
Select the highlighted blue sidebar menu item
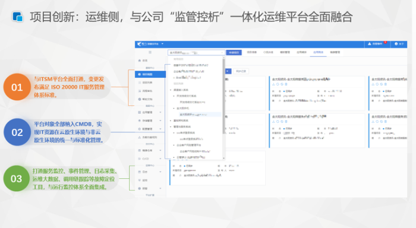click(x=150, y=74)
